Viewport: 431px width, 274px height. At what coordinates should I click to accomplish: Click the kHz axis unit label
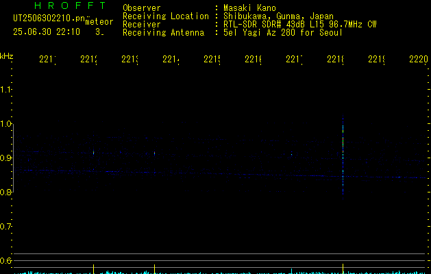(x=7, y=56)
